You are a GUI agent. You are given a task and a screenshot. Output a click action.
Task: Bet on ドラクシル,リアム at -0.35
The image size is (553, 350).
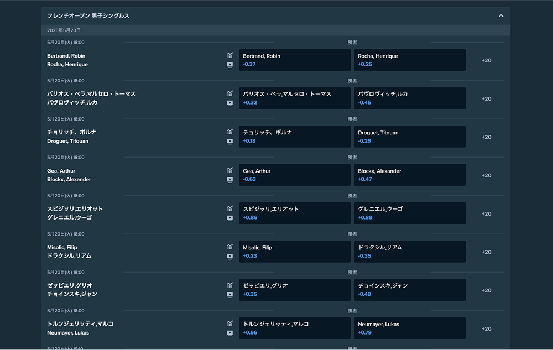[x=410, y=252]
